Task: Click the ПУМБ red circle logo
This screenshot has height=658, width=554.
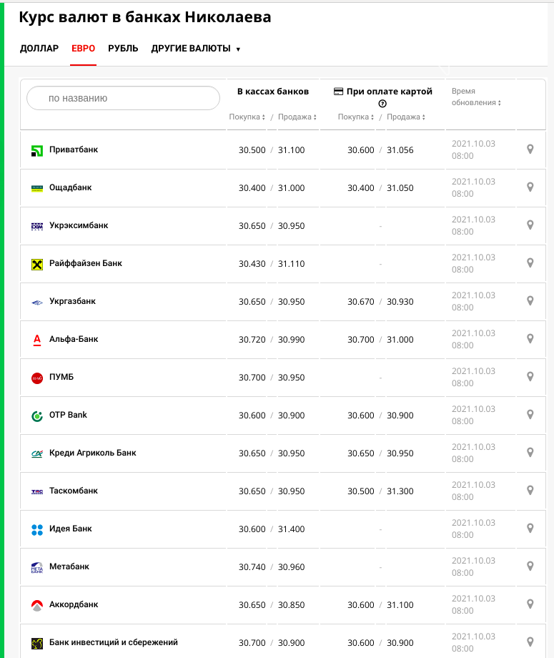Action: [37, 378]
